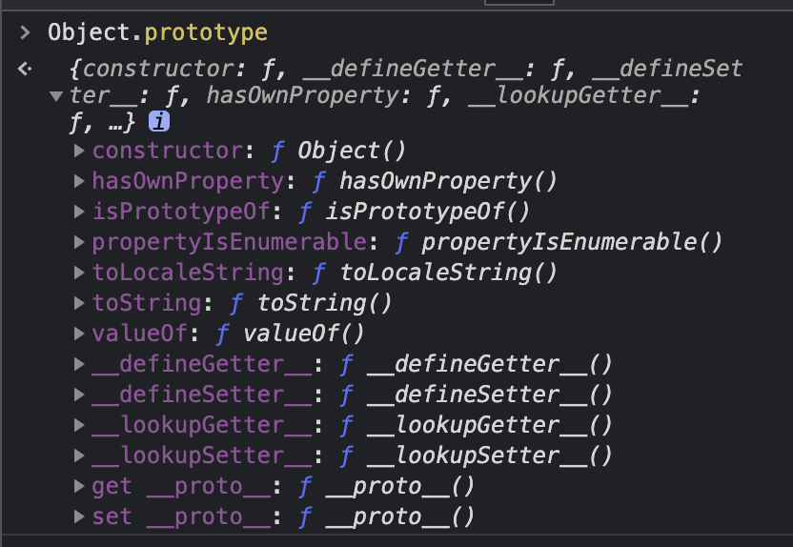Expand the __lookupSetter__ property arrow
Screen dimensions: 793x547
click(80, 456)
